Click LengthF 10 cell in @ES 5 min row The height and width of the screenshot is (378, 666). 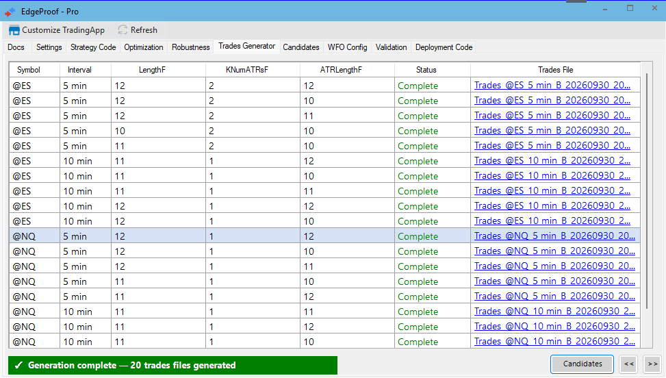tap(158, 131)
